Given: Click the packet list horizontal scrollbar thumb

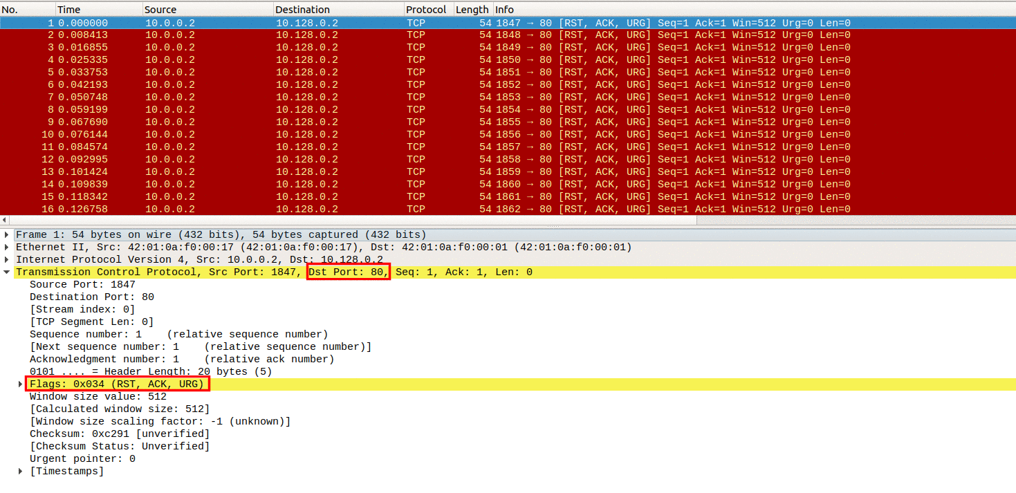Looking at the screenshot, I should pyautogui.click(x=352, y=220).
